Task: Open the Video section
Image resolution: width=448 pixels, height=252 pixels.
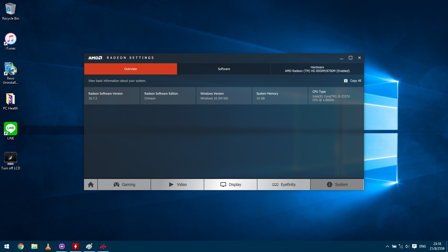Action: click(x=178, y=185)
